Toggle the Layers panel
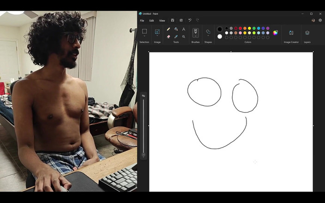325x203 pixels. point(307,33)
